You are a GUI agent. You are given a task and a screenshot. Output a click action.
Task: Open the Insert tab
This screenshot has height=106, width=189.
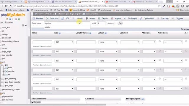pos(90,18)
